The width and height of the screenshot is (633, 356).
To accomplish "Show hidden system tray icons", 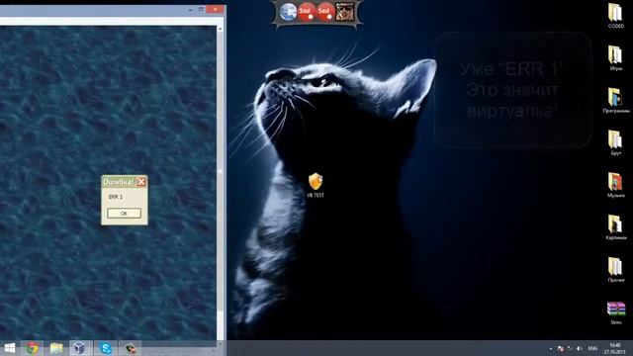I will (x=551, y=348).
